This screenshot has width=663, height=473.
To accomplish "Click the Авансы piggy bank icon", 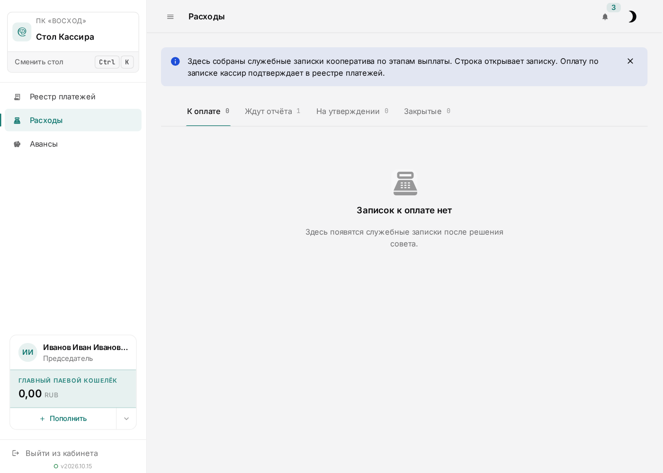I will pos(17,144).
